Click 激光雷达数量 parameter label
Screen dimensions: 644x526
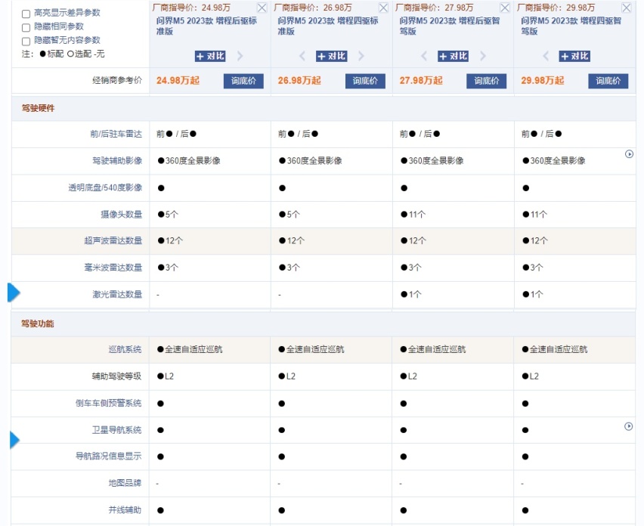pos(117,295)
